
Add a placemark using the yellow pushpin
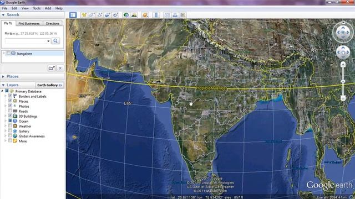84,15
